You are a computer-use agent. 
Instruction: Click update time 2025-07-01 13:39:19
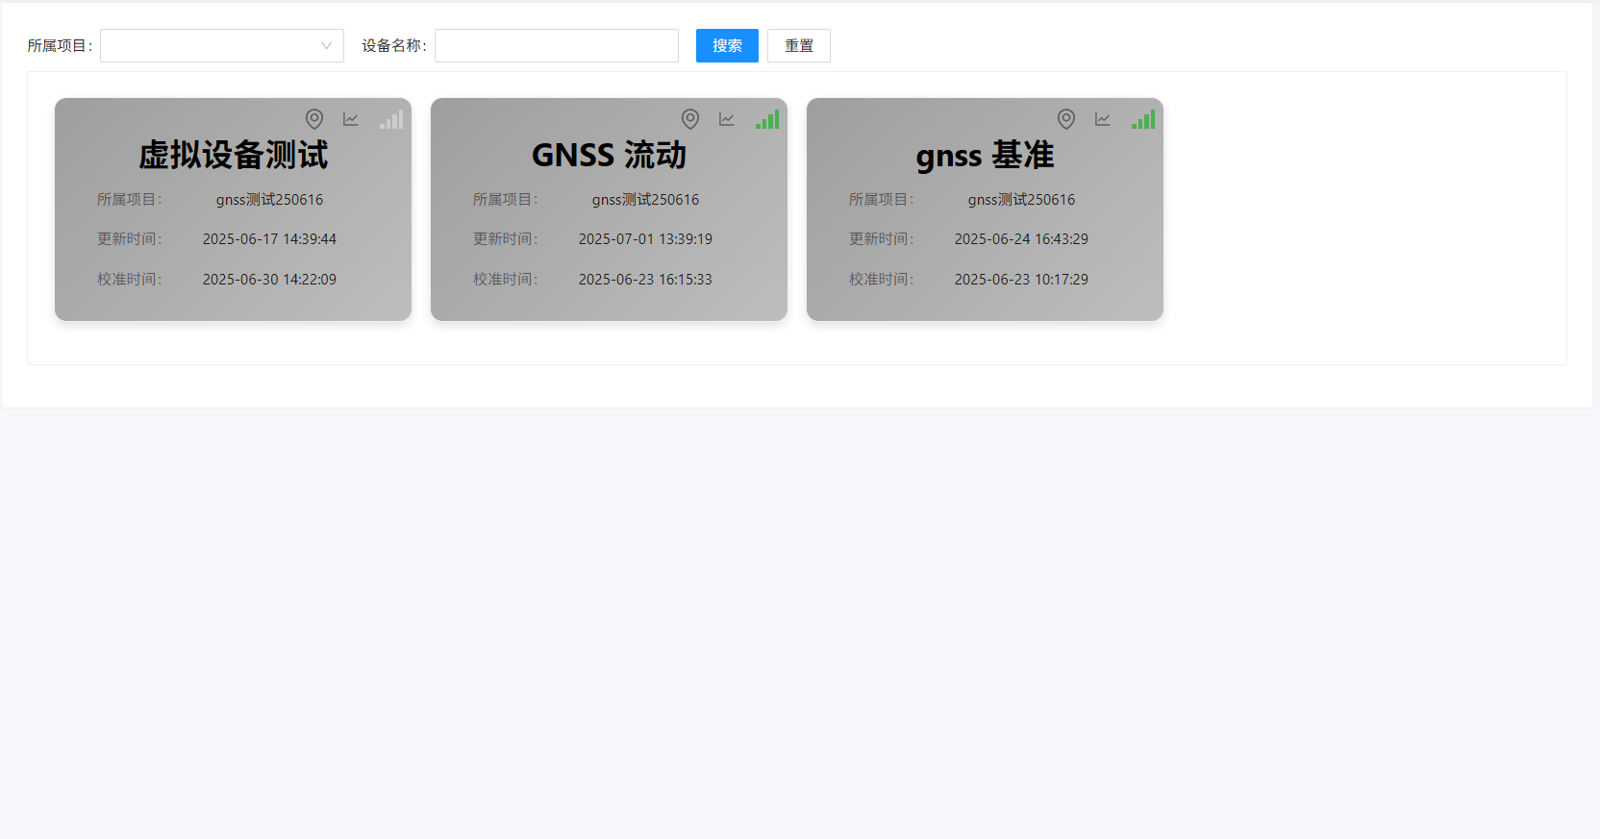point(645,239)
